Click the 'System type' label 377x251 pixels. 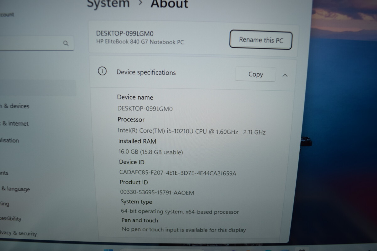136,202
